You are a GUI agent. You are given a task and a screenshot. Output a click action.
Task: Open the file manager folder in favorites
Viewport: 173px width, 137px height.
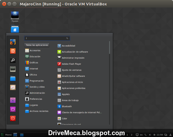13,78
